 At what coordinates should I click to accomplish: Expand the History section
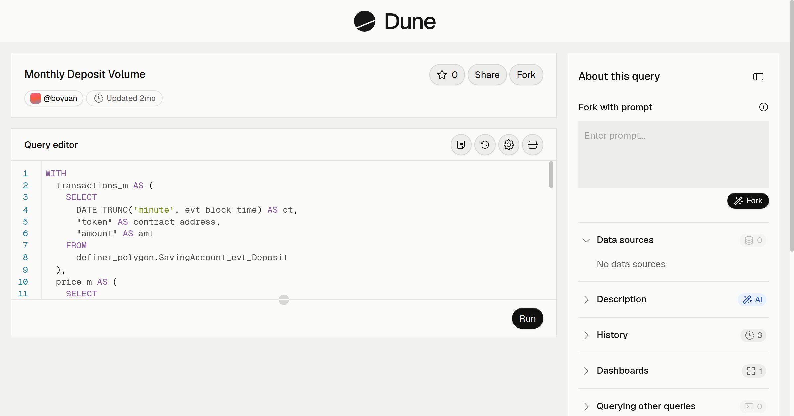tap(586, 335)
